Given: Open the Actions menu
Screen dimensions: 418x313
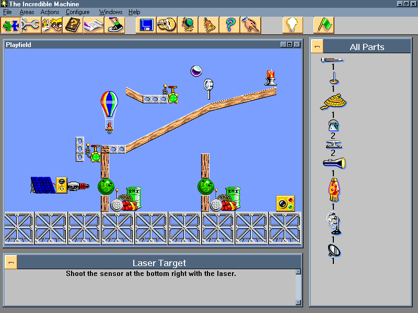Looking at the screenshot, I should point(50,12).
